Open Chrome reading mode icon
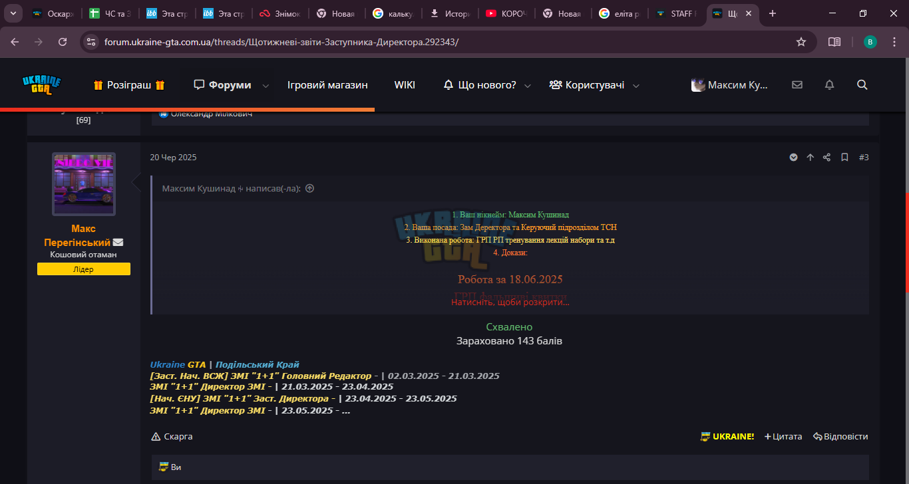 [x=834, y=42]
